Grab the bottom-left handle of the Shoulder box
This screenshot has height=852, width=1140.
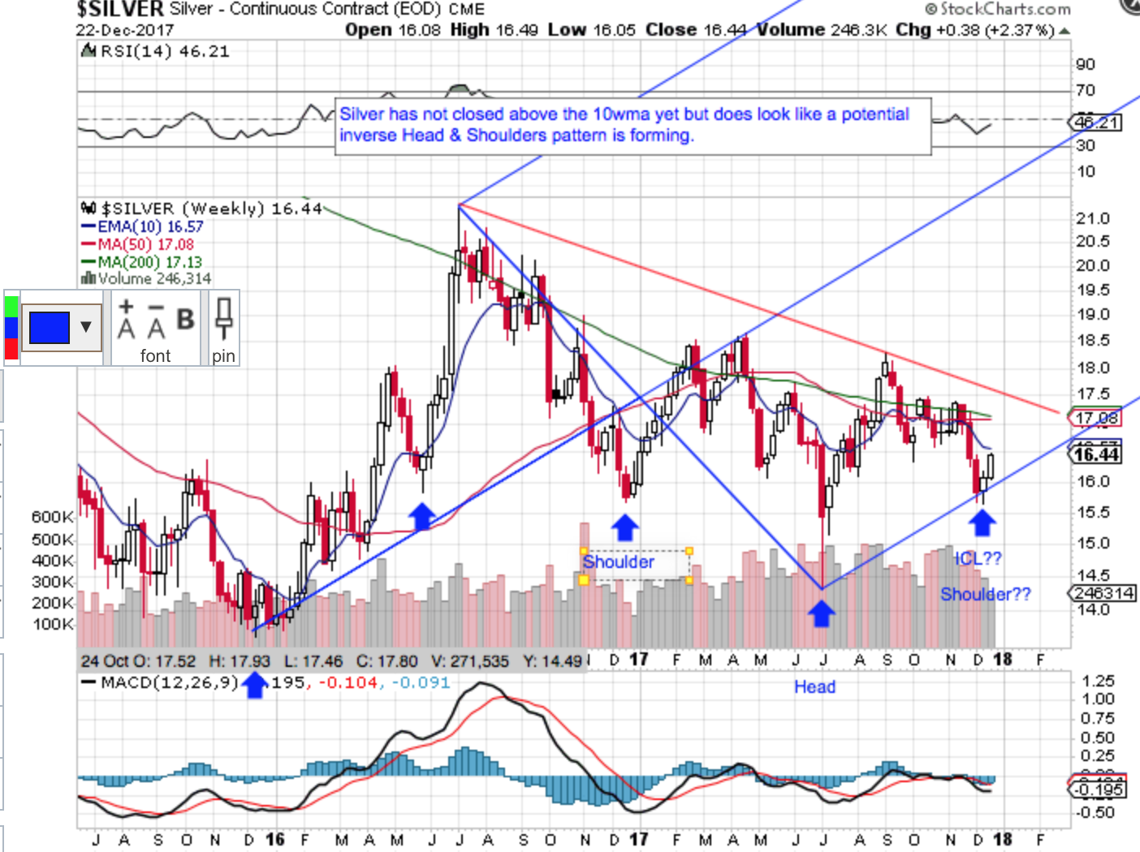point(584,580)
